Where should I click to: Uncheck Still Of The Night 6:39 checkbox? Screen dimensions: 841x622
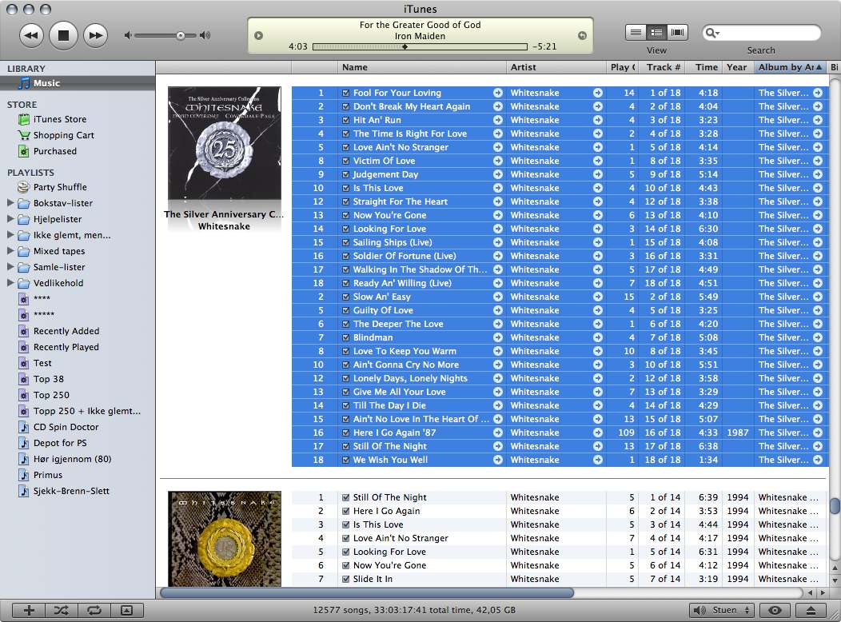(x=346, y=497)
